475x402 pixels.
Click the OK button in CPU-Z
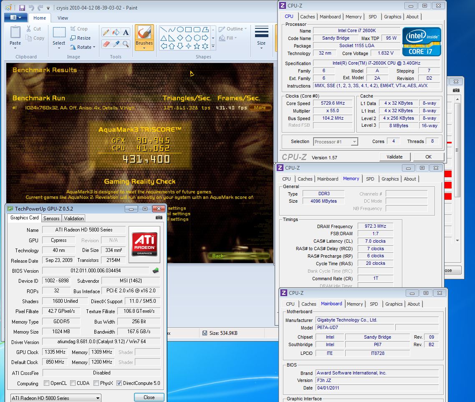(x=428, y=157)
